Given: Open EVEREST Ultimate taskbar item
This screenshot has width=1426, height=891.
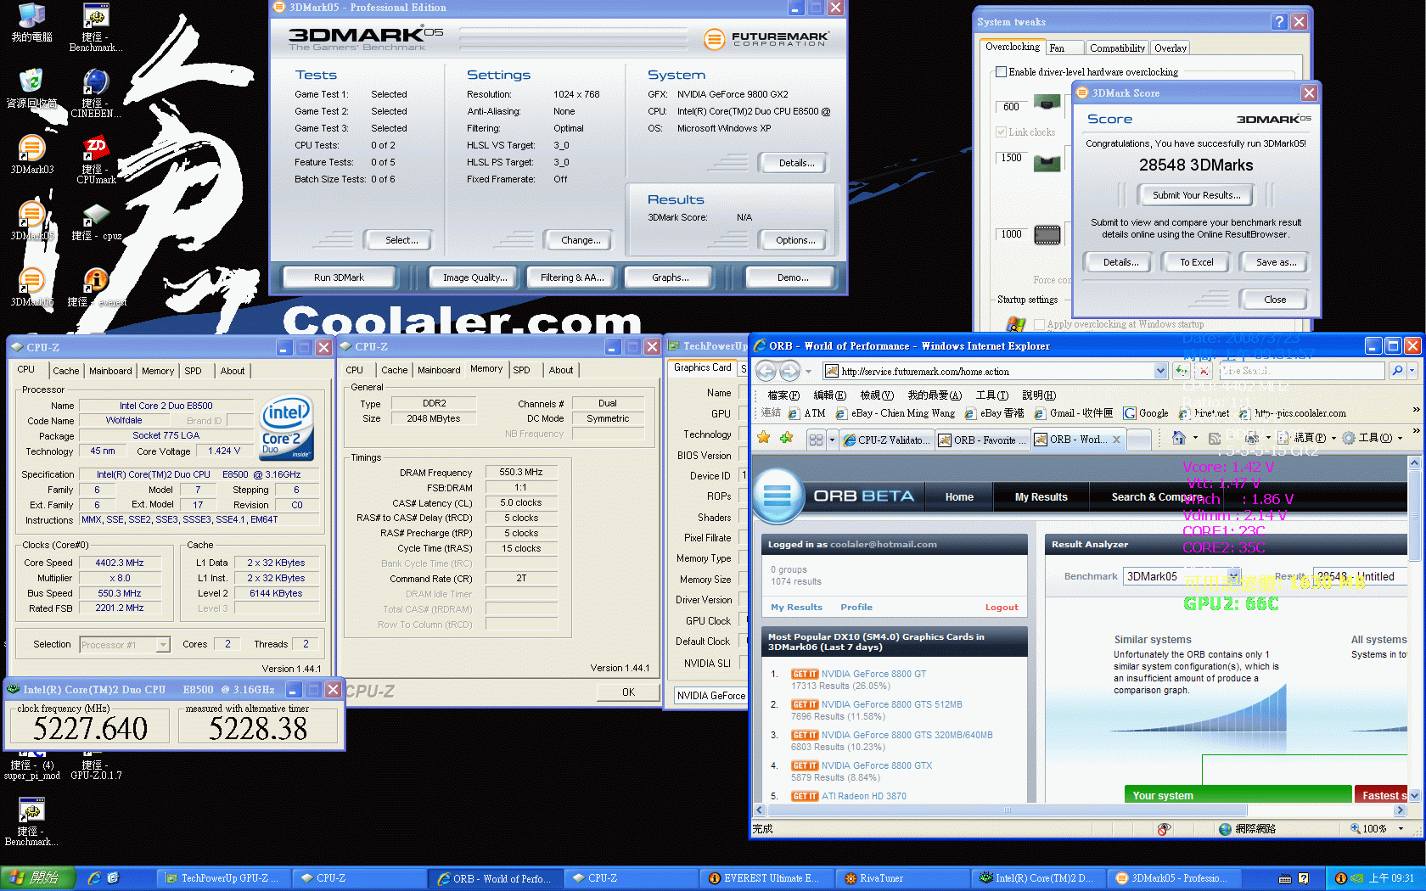Looking at the screenshot, I should 765,878.
